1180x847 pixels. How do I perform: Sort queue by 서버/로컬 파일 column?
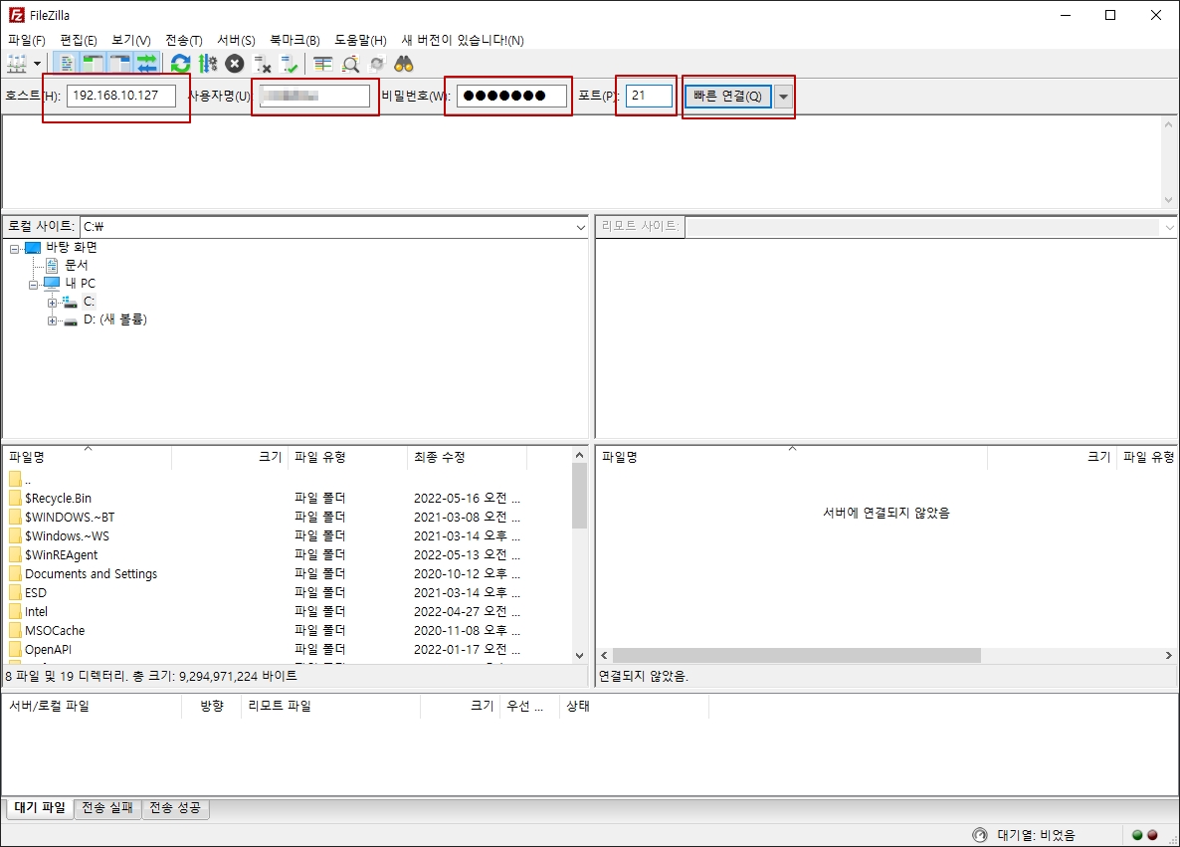[x=93, y=707]
